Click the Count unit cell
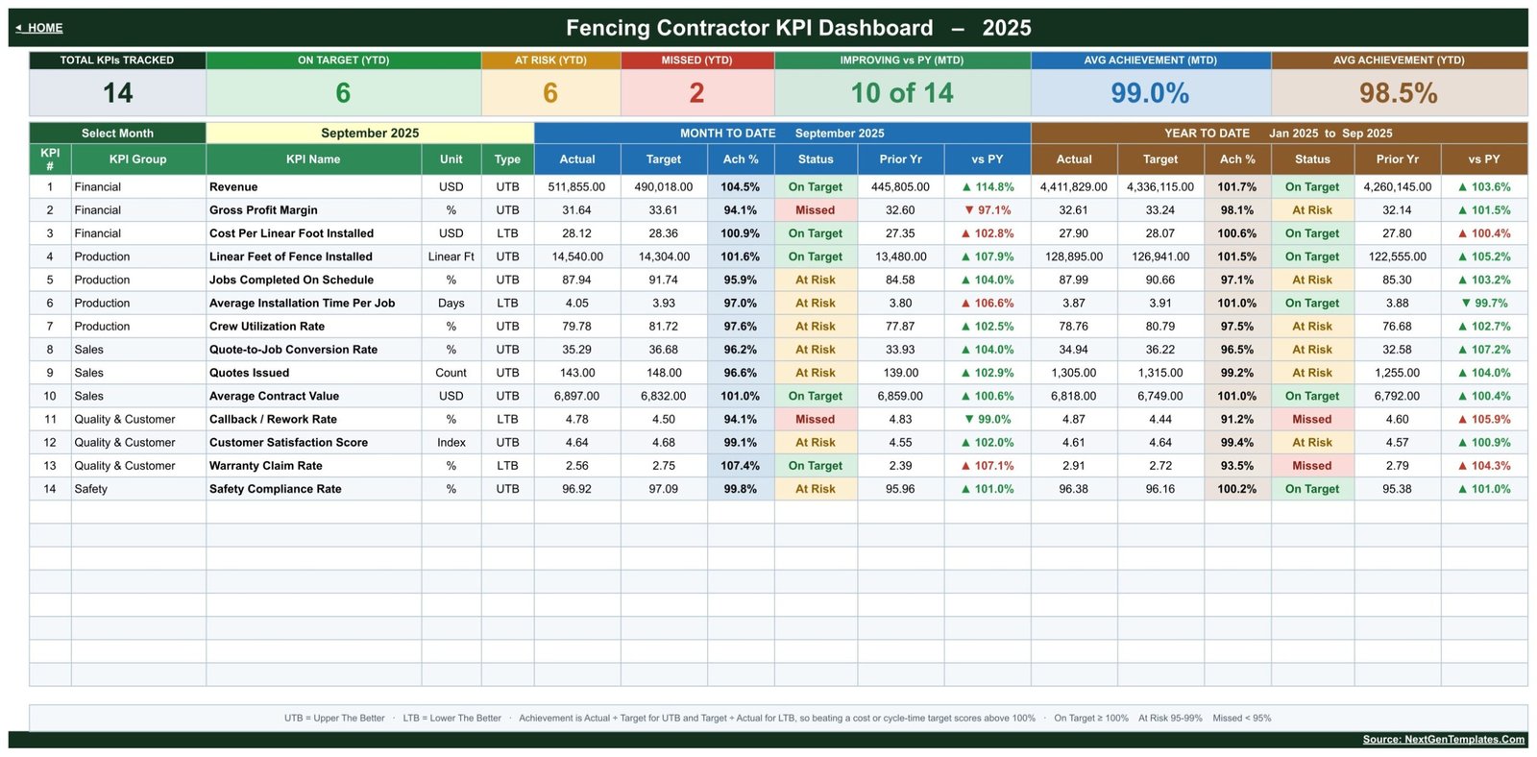The width and height of the screenshot is (1537, 757). [x=451, y=373]
